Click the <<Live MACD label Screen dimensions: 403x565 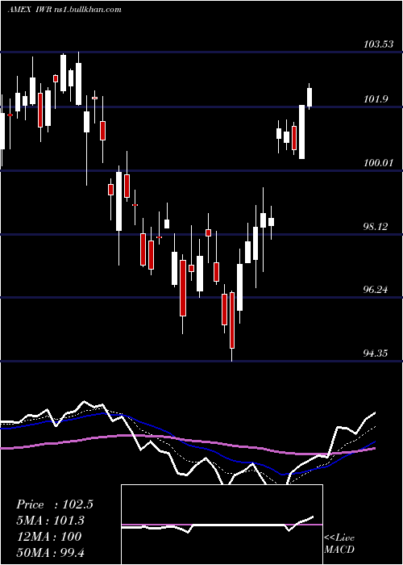coord(339,543)
